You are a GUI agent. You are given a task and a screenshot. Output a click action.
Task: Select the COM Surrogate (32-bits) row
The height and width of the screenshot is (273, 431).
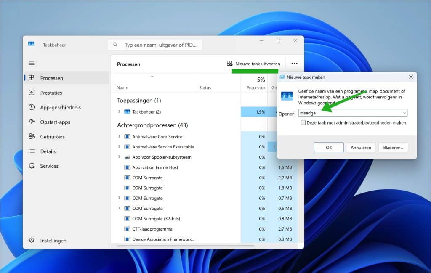[156, 219]
